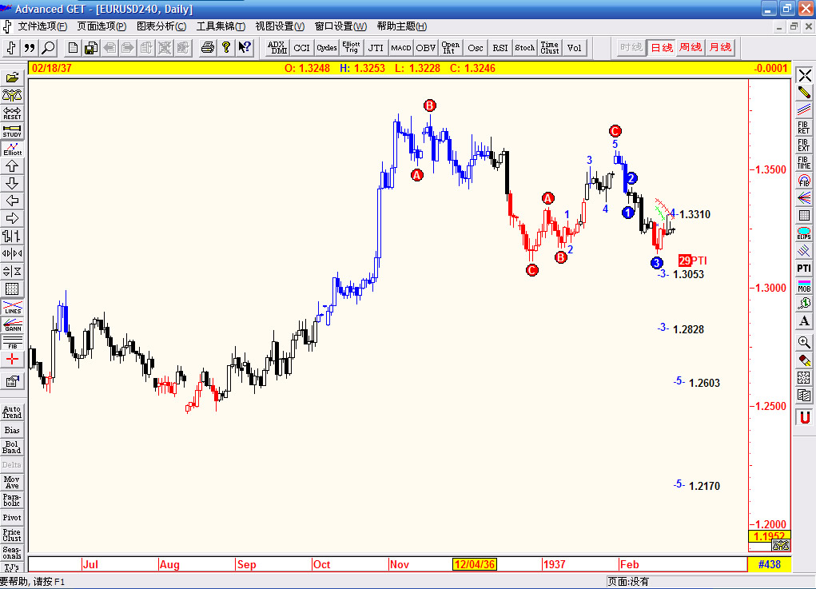Open the LINES drawing tool
816x589 pixels.
(11, 308)
